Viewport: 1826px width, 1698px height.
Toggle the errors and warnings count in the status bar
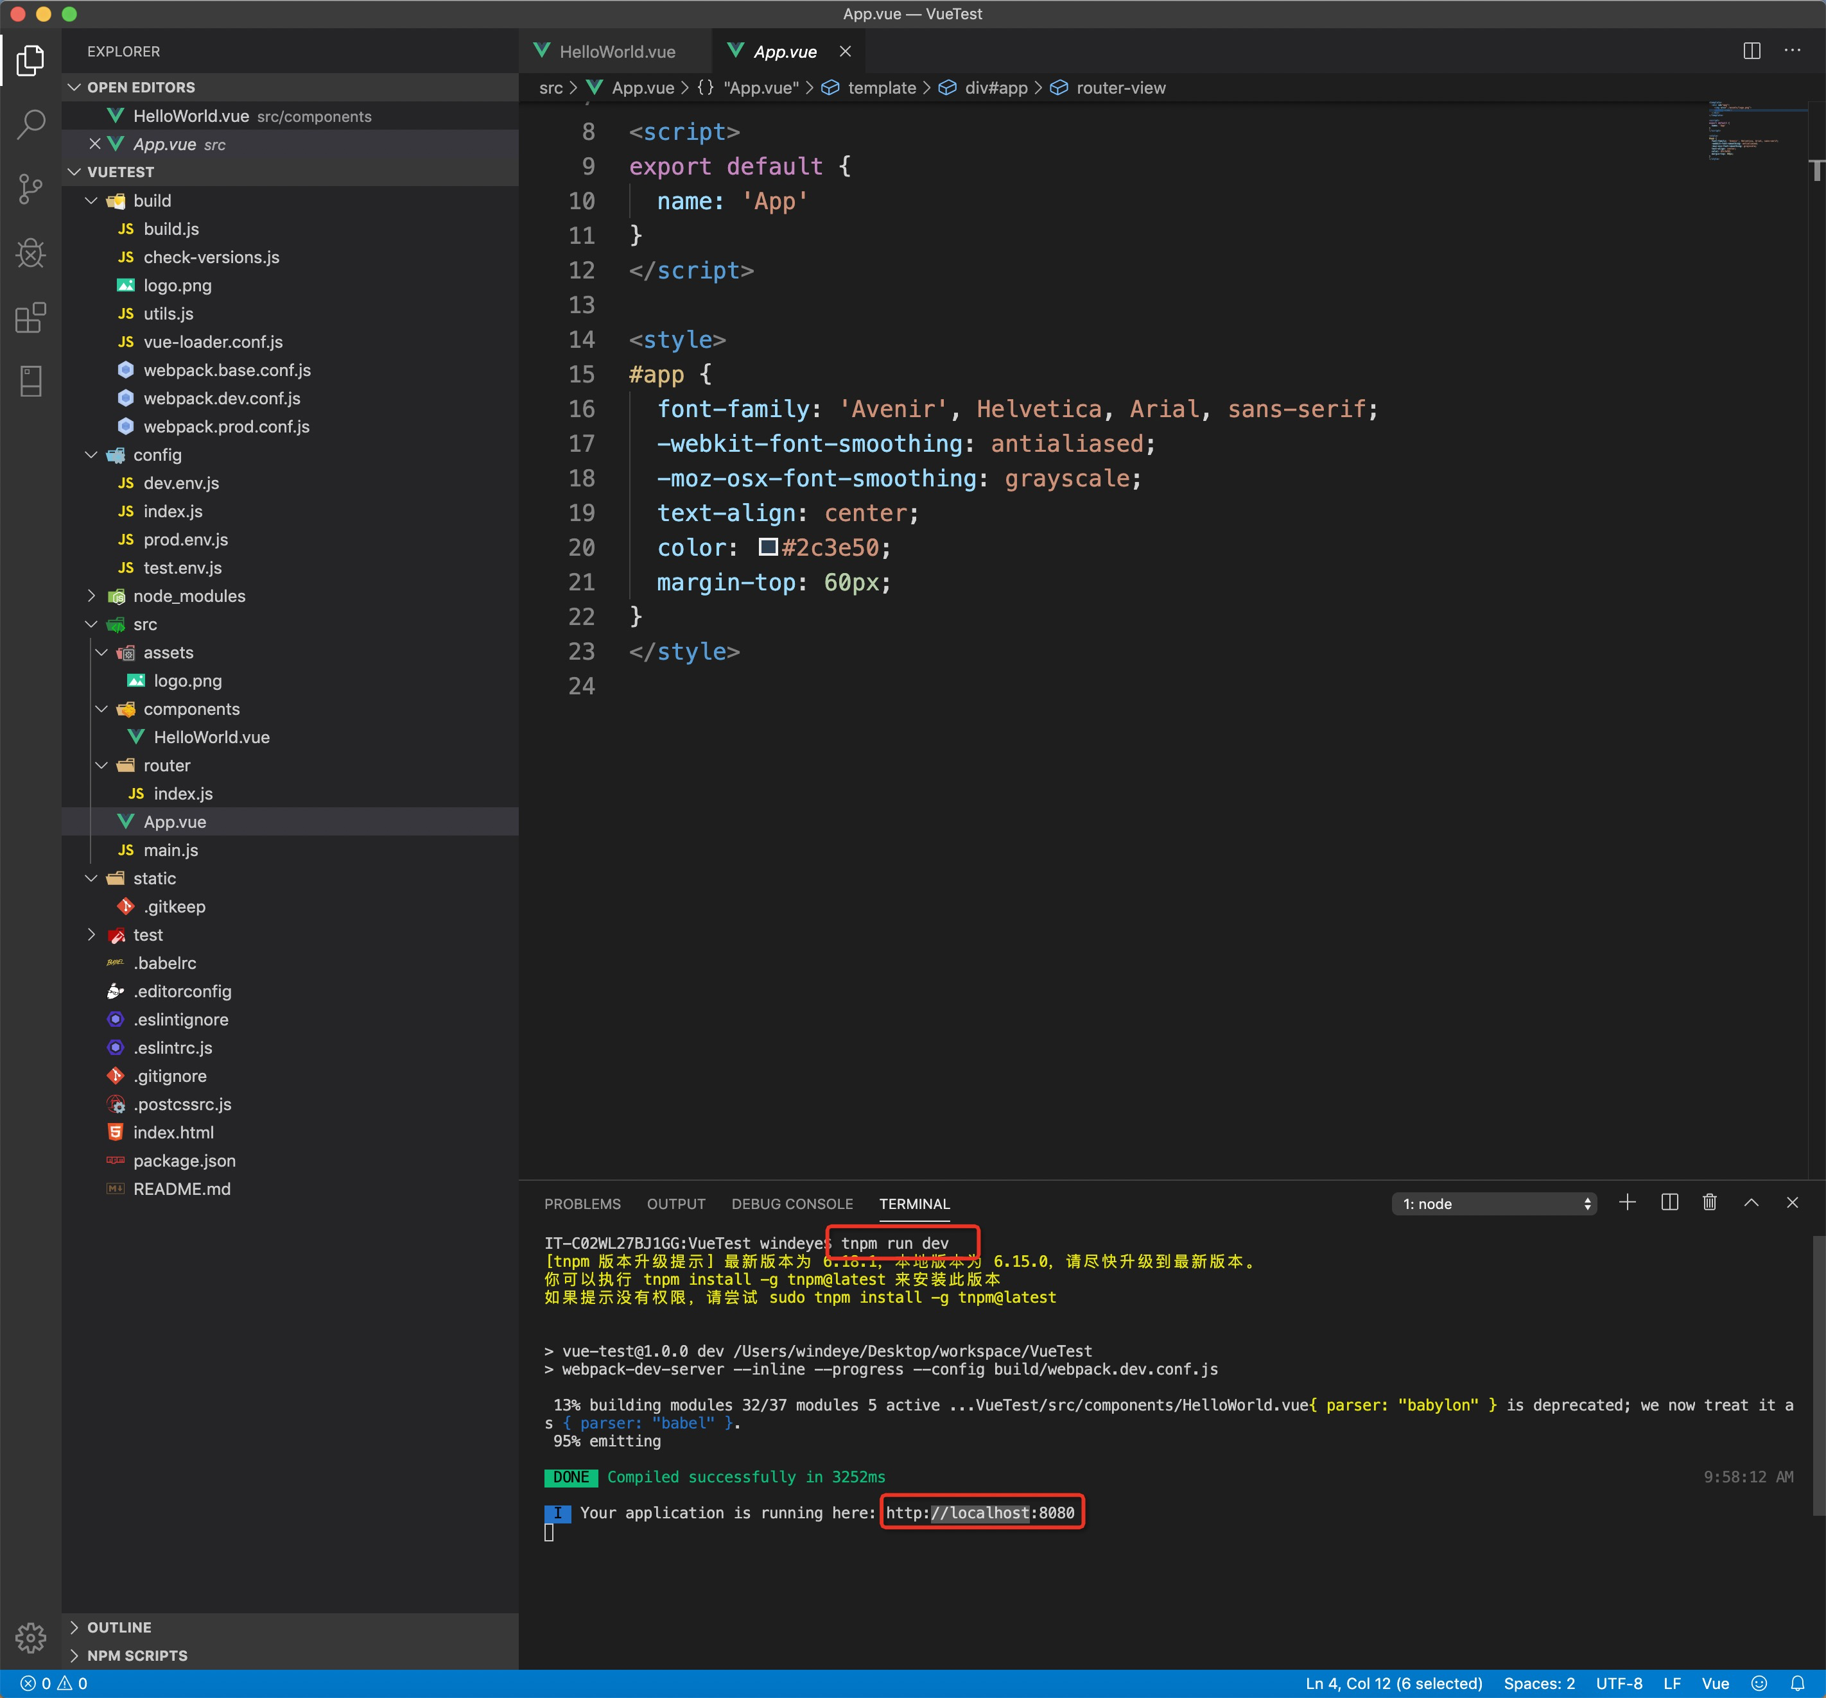53,1683
